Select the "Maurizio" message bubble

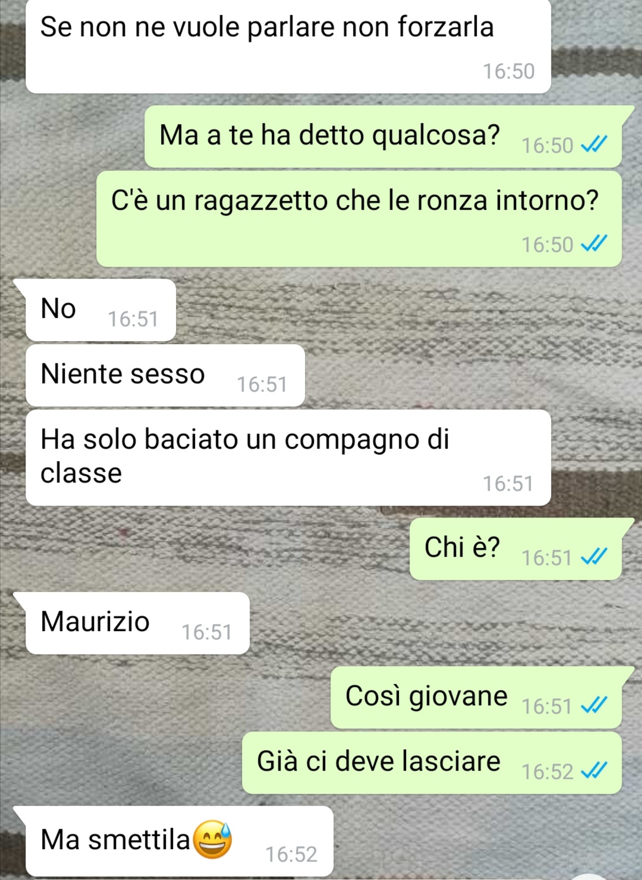pyautogui.click(x=137, y=623)
